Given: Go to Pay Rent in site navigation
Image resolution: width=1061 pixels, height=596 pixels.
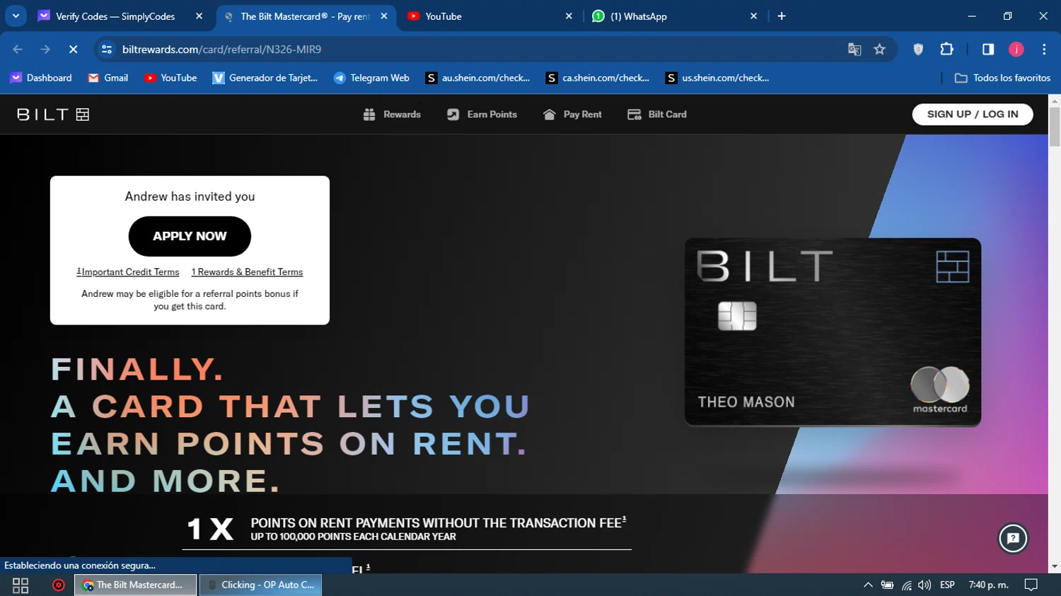Looking at the screenshot, I should tap(572, 115).
